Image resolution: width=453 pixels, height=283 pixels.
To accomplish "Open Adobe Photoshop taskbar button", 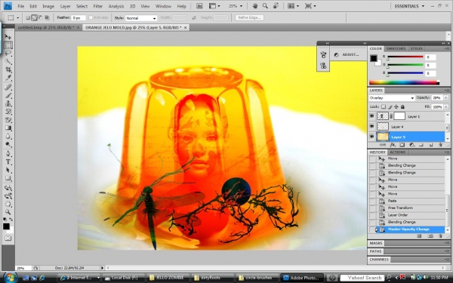I will click(x=301, y=278).
